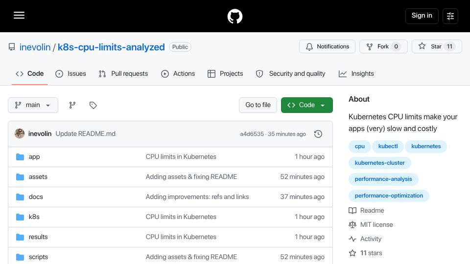Viewport: 470px width, 264px height.
Task: Select the kubernetes-cluster topic tag
Action: pyautogui.click(x=379, y=163)
